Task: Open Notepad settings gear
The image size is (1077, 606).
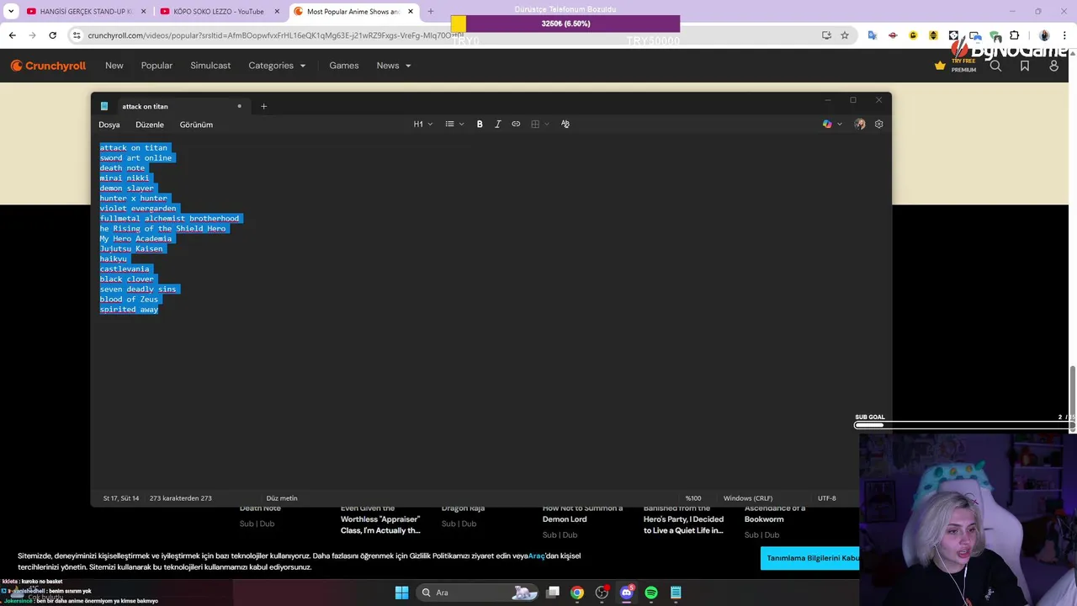Action: 878,124
